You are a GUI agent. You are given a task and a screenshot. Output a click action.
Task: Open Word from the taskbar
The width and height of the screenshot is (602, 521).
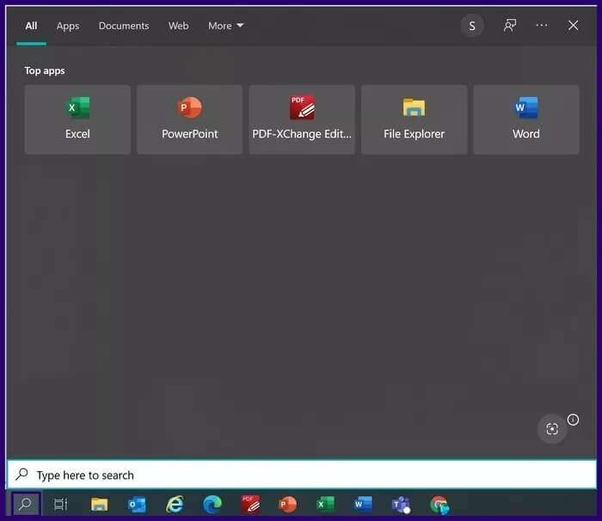click(363, 504)
